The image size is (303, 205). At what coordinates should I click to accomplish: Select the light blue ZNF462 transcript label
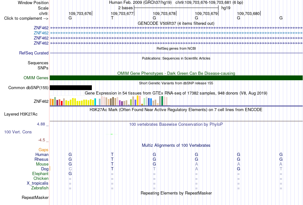41,33
